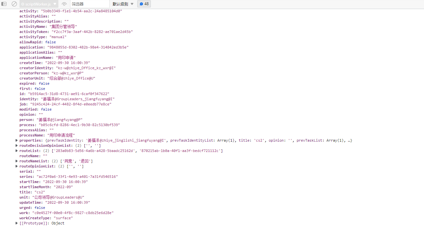The width and height of the screenshot is (424, 227).
Task: Expand the [[Prototype]] Object node
Action: pyautogui.click(x=17, y=223)
